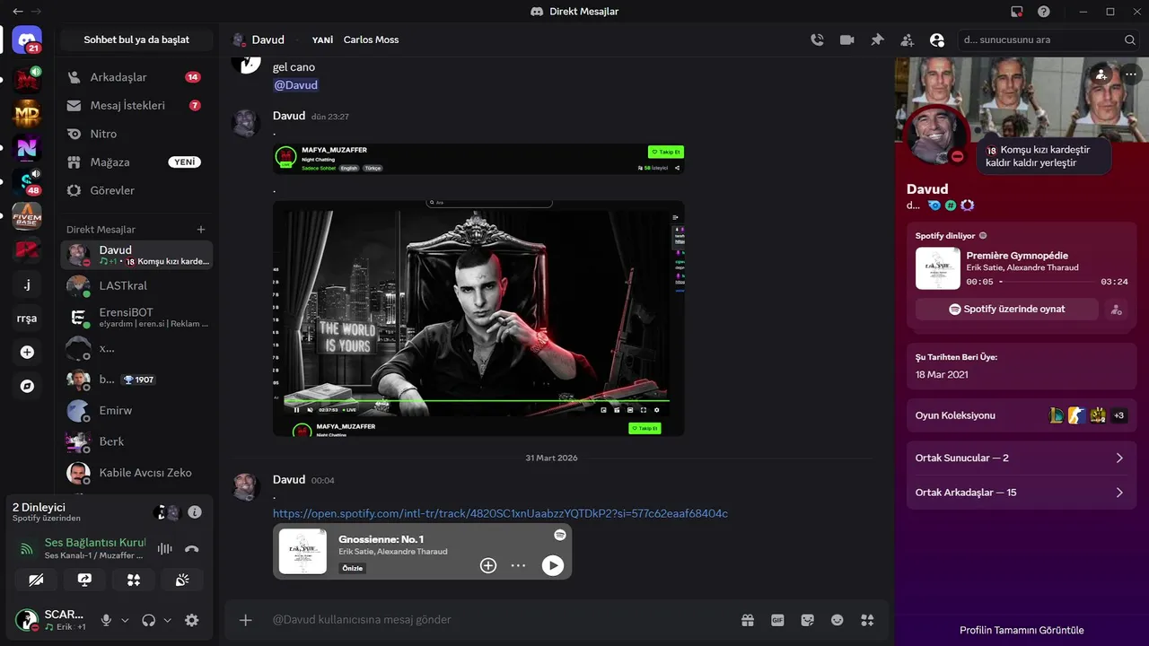
Task: Turn on camera in voice panel
Action: tap(36, 581)
